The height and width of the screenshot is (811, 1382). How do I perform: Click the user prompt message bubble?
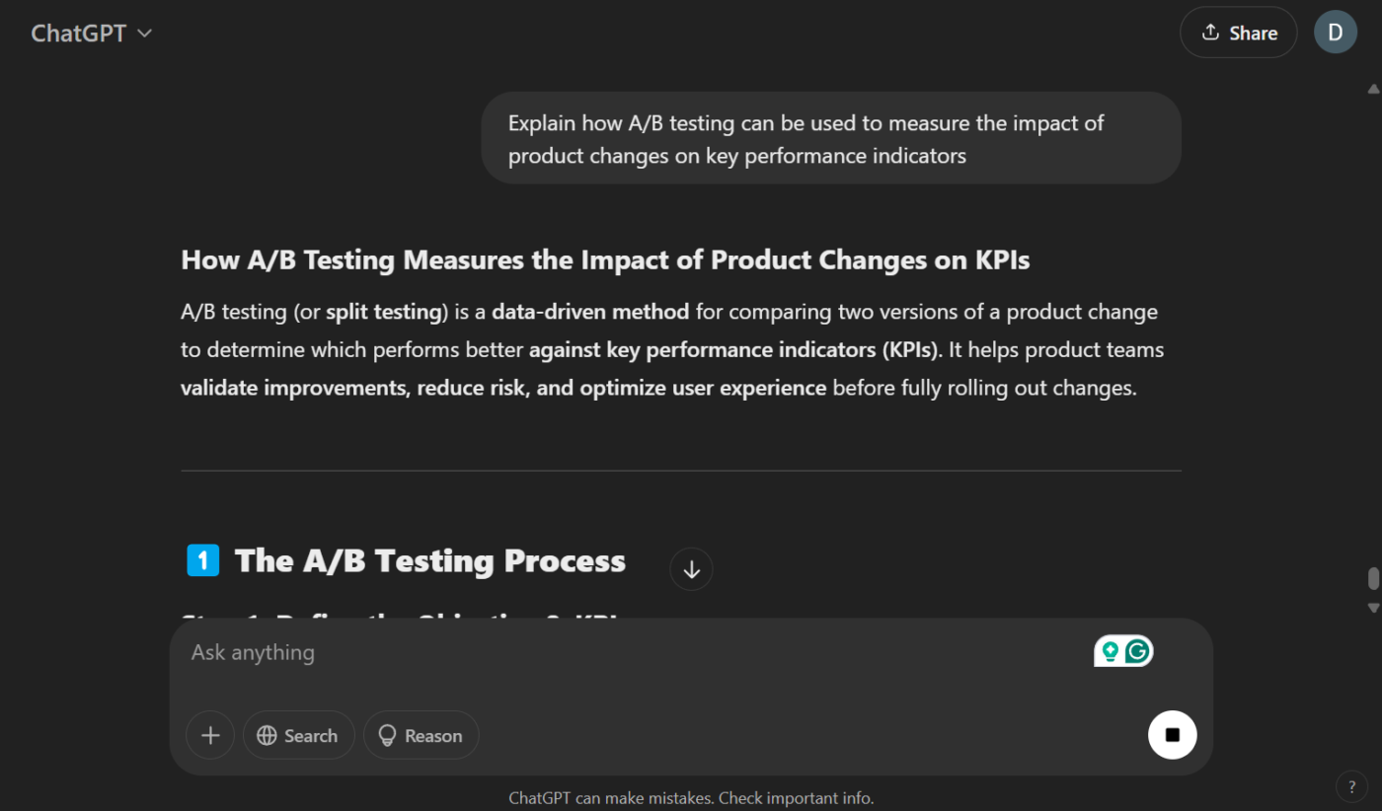tap(830, 139)
